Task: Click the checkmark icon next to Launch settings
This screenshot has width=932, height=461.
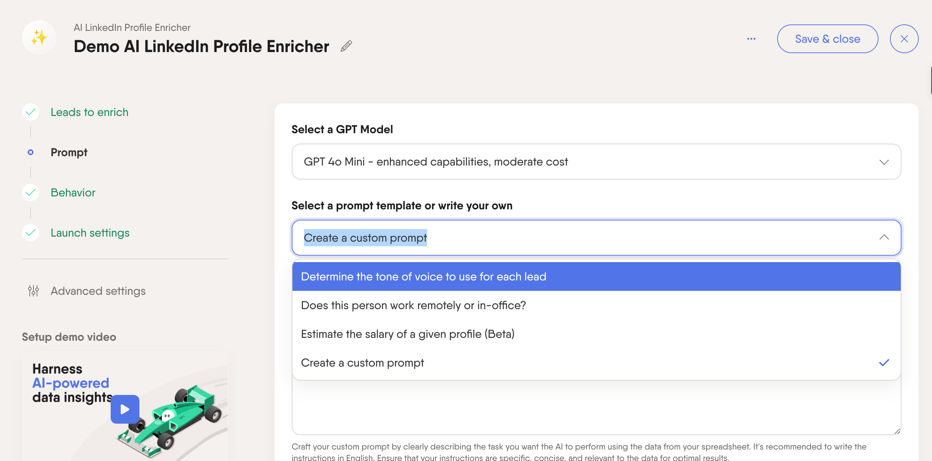Action: tap(31, 233)
